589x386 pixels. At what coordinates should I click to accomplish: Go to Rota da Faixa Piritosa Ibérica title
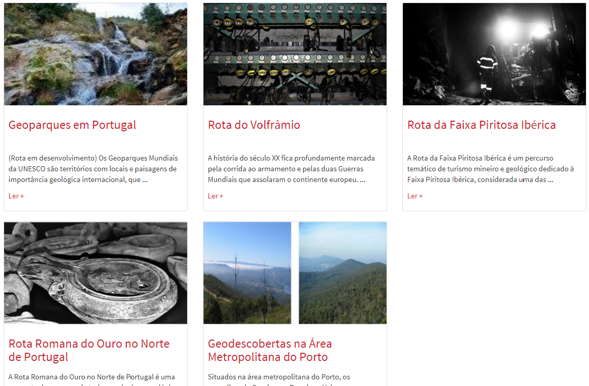tap(482, 125)
